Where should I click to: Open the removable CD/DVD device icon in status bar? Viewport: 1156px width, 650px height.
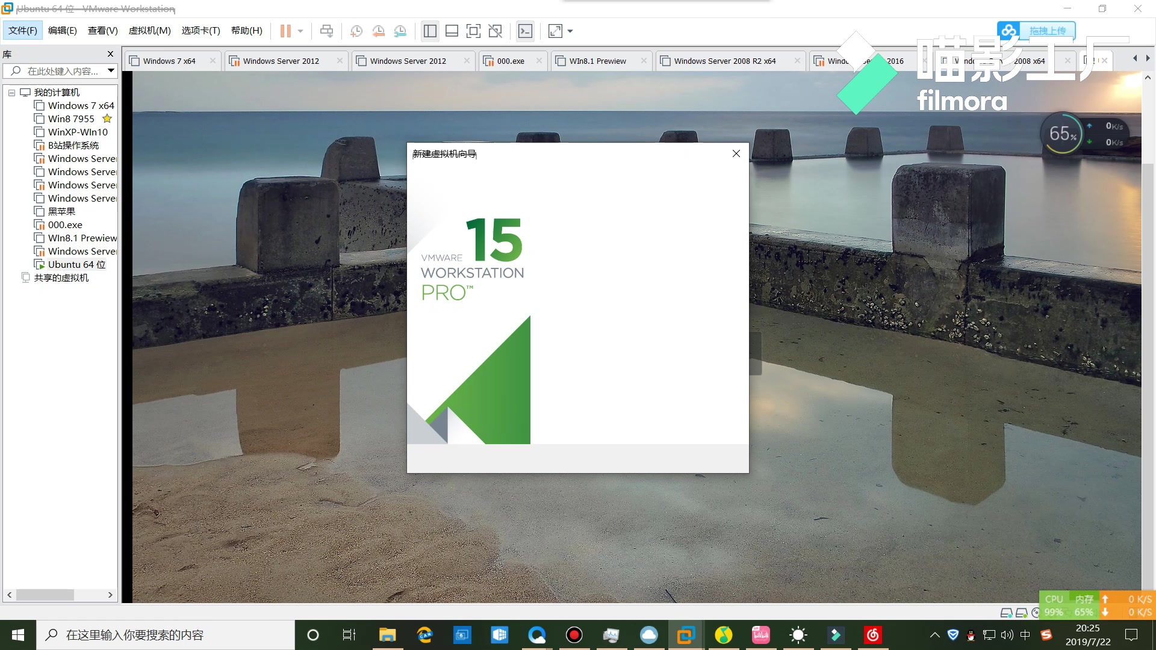(1034, 612)
